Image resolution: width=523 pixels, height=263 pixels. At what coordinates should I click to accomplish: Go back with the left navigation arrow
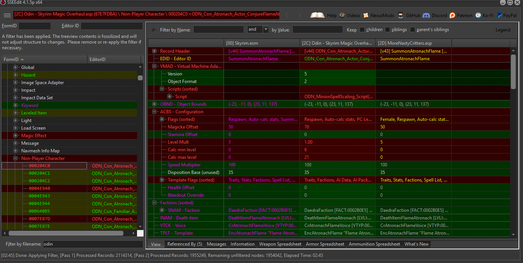tap(287, 15)
